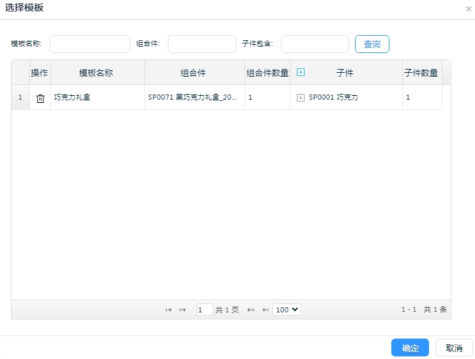Image resolution: width=475 pixels, height=359 pixels.
Task: Click the page number input box
Action: pos(204,310)
